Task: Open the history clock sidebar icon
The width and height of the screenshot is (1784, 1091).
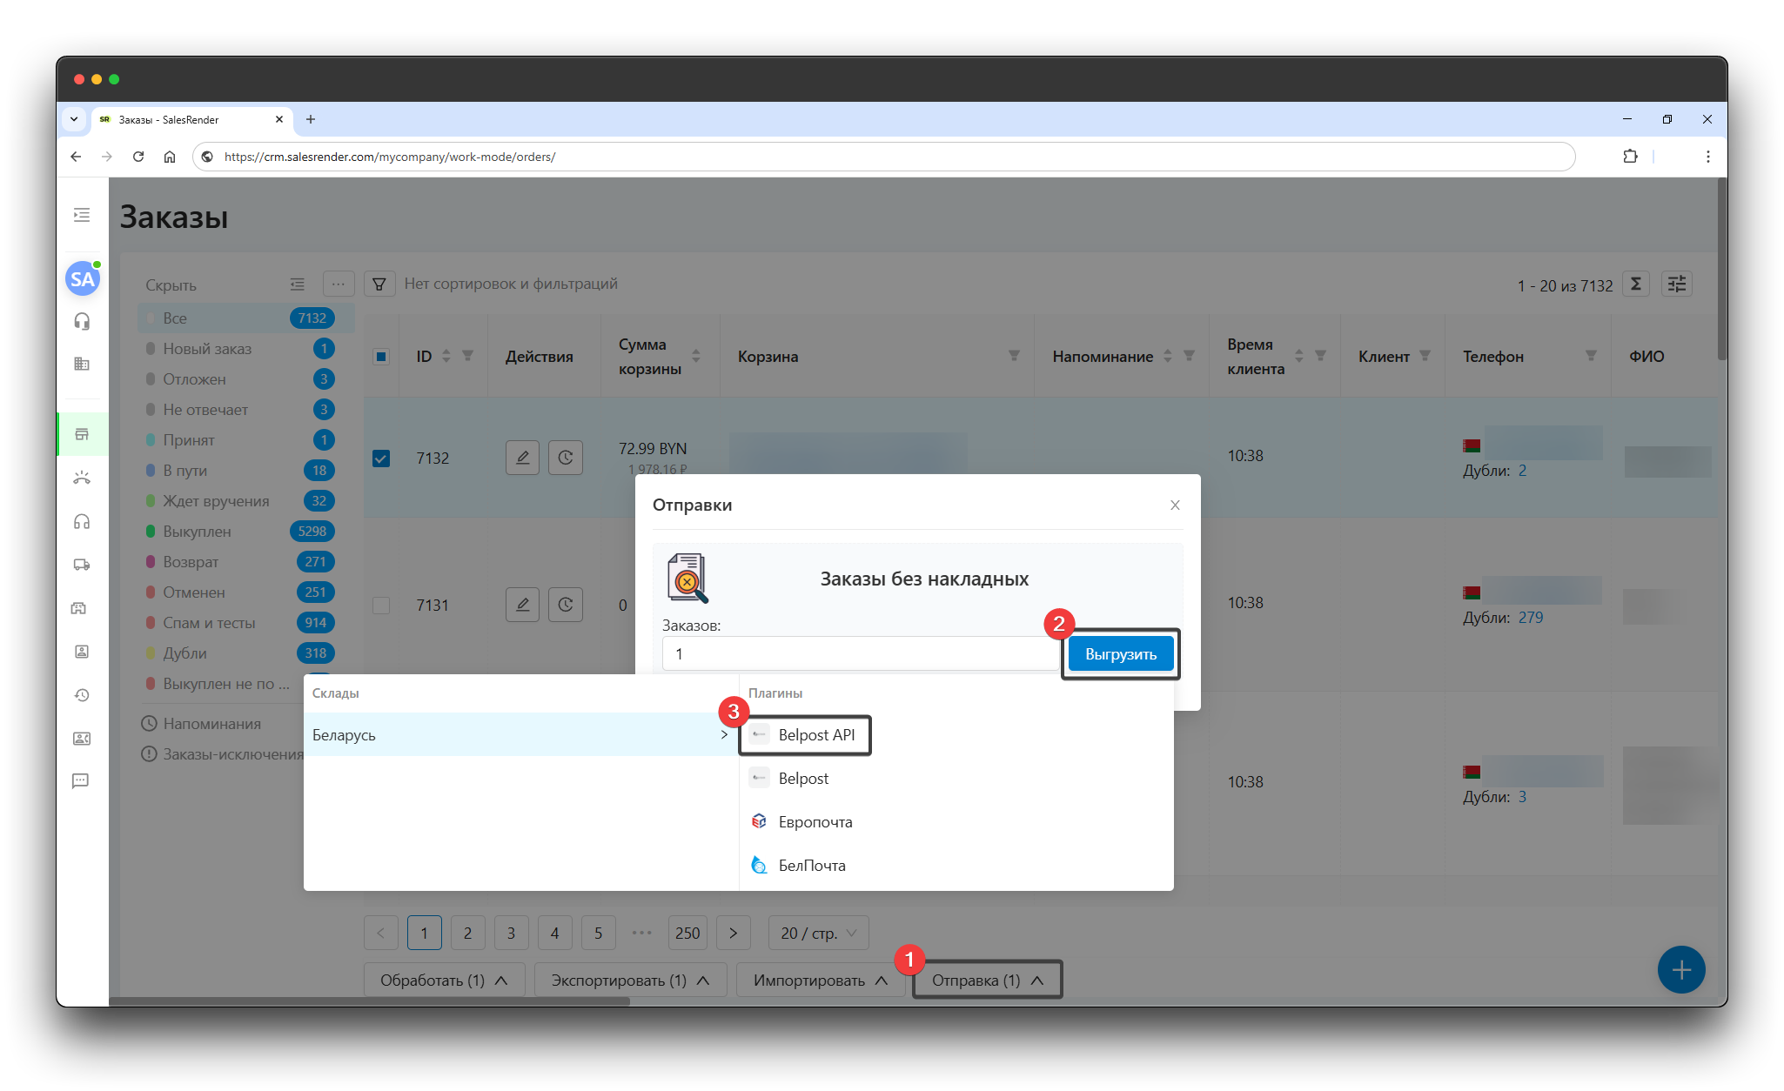Action: pyautogui.click(x=82, y=695)
